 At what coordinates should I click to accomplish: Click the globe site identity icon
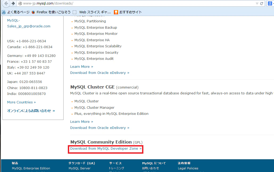tap(20, 3)
